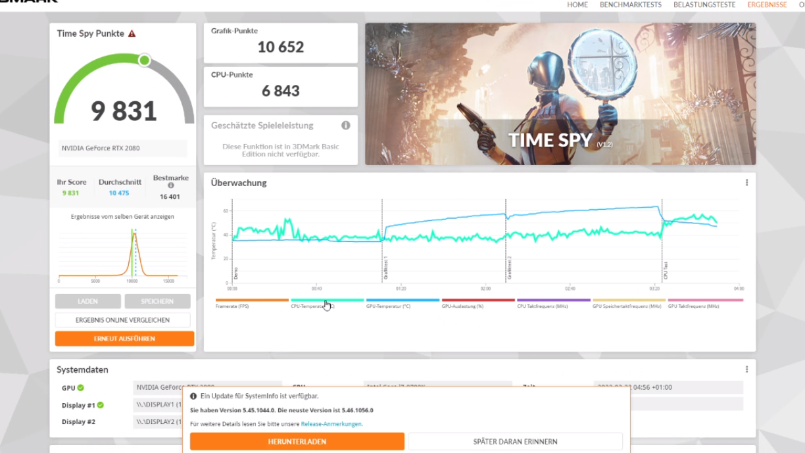Switch to the BELASTUNGSTESTE tab

click(704, 5)
